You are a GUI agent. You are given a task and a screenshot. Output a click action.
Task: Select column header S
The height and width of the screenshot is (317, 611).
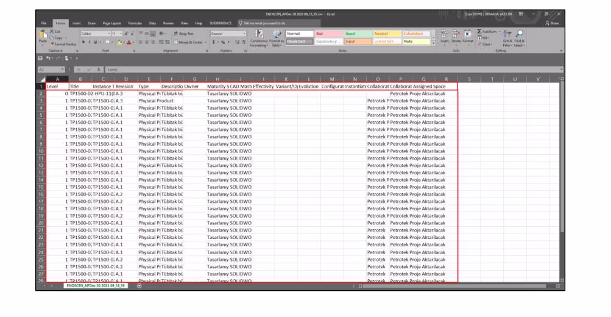pyautogui.click(x=469, y=79)
